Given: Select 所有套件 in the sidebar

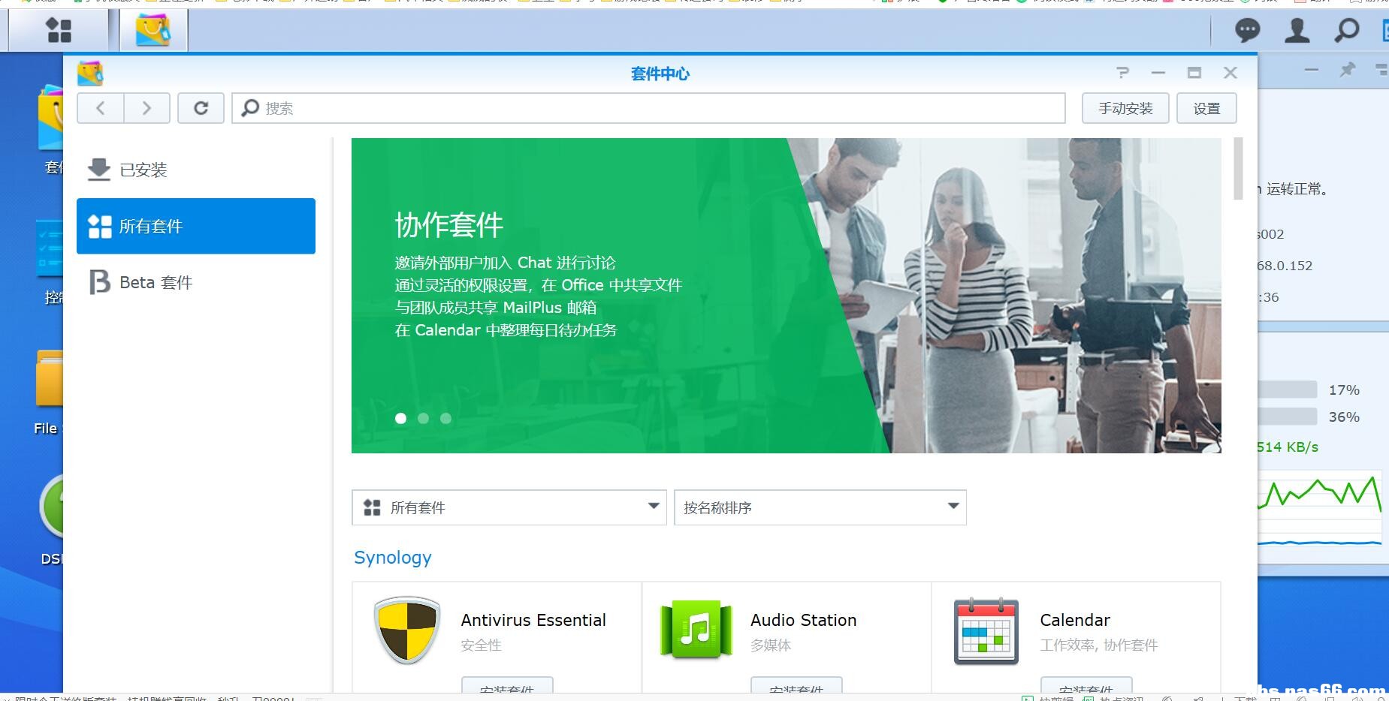Looking at the screenshot, I should coord(152,226).
